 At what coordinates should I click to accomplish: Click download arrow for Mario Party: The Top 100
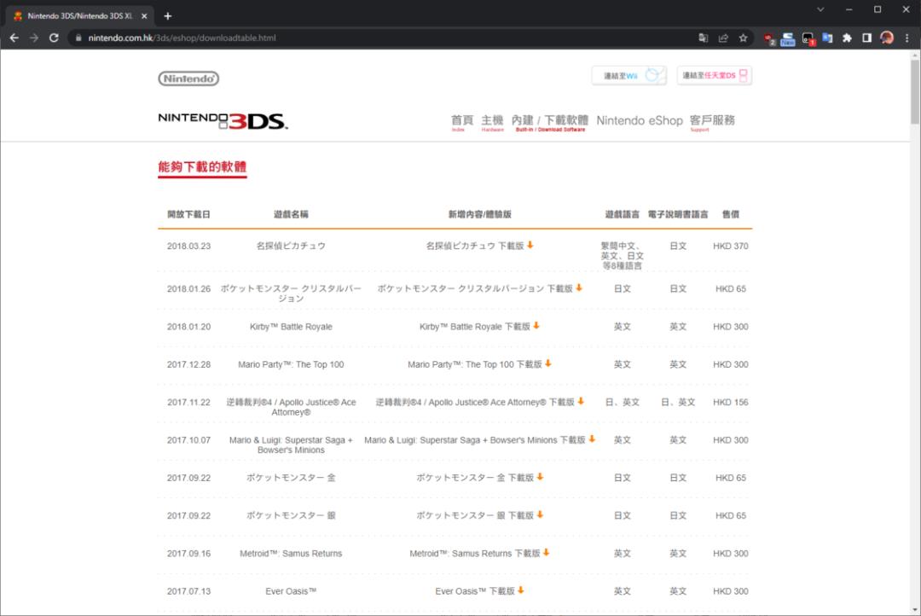tap(548, 363)
